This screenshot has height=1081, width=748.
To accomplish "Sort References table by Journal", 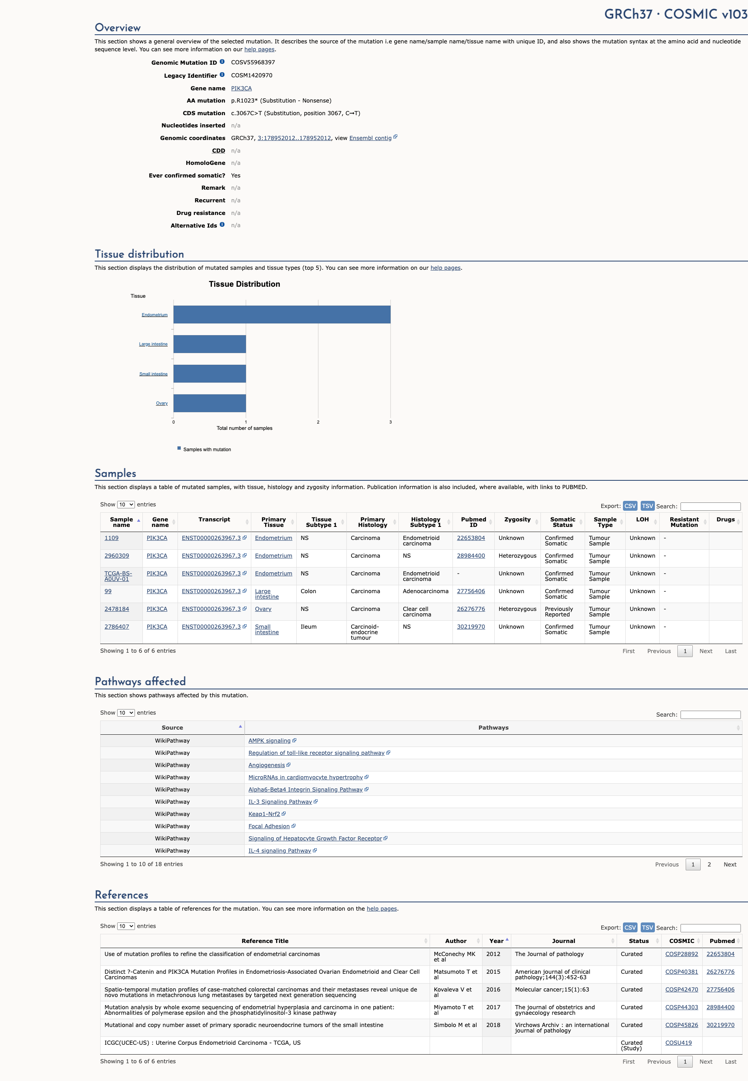I will tap(563, 941).
